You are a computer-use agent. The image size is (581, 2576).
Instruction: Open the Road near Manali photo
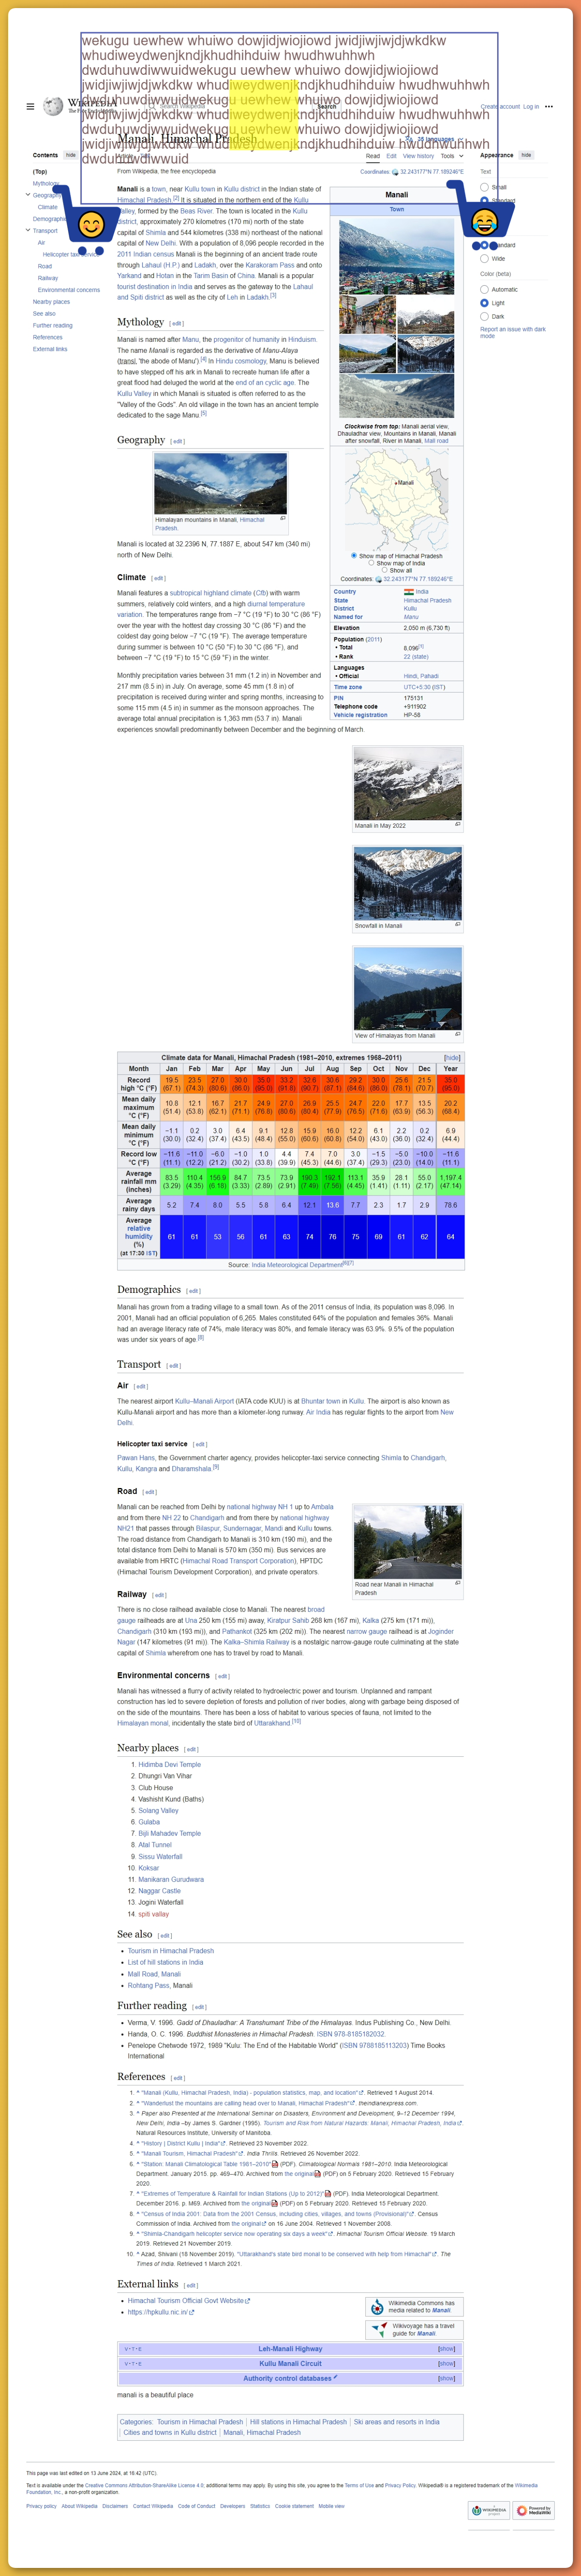(408, 1542)
